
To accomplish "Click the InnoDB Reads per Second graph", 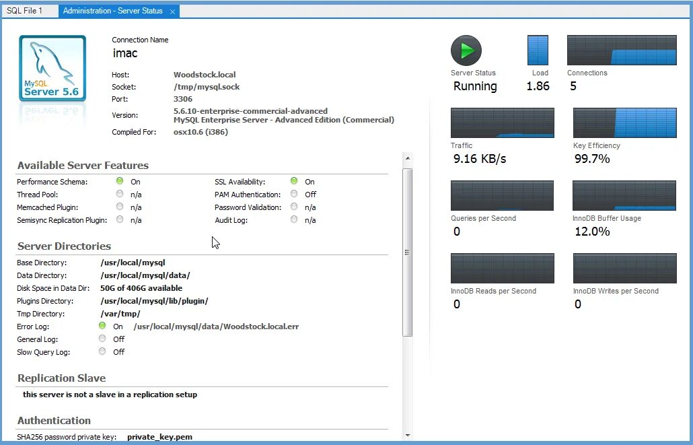I will (502, 268).
